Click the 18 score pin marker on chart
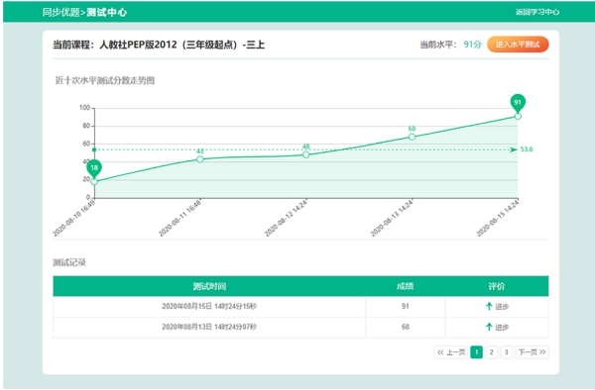The height and width of the screenshot is (390, 595). [x=94, y=167]
